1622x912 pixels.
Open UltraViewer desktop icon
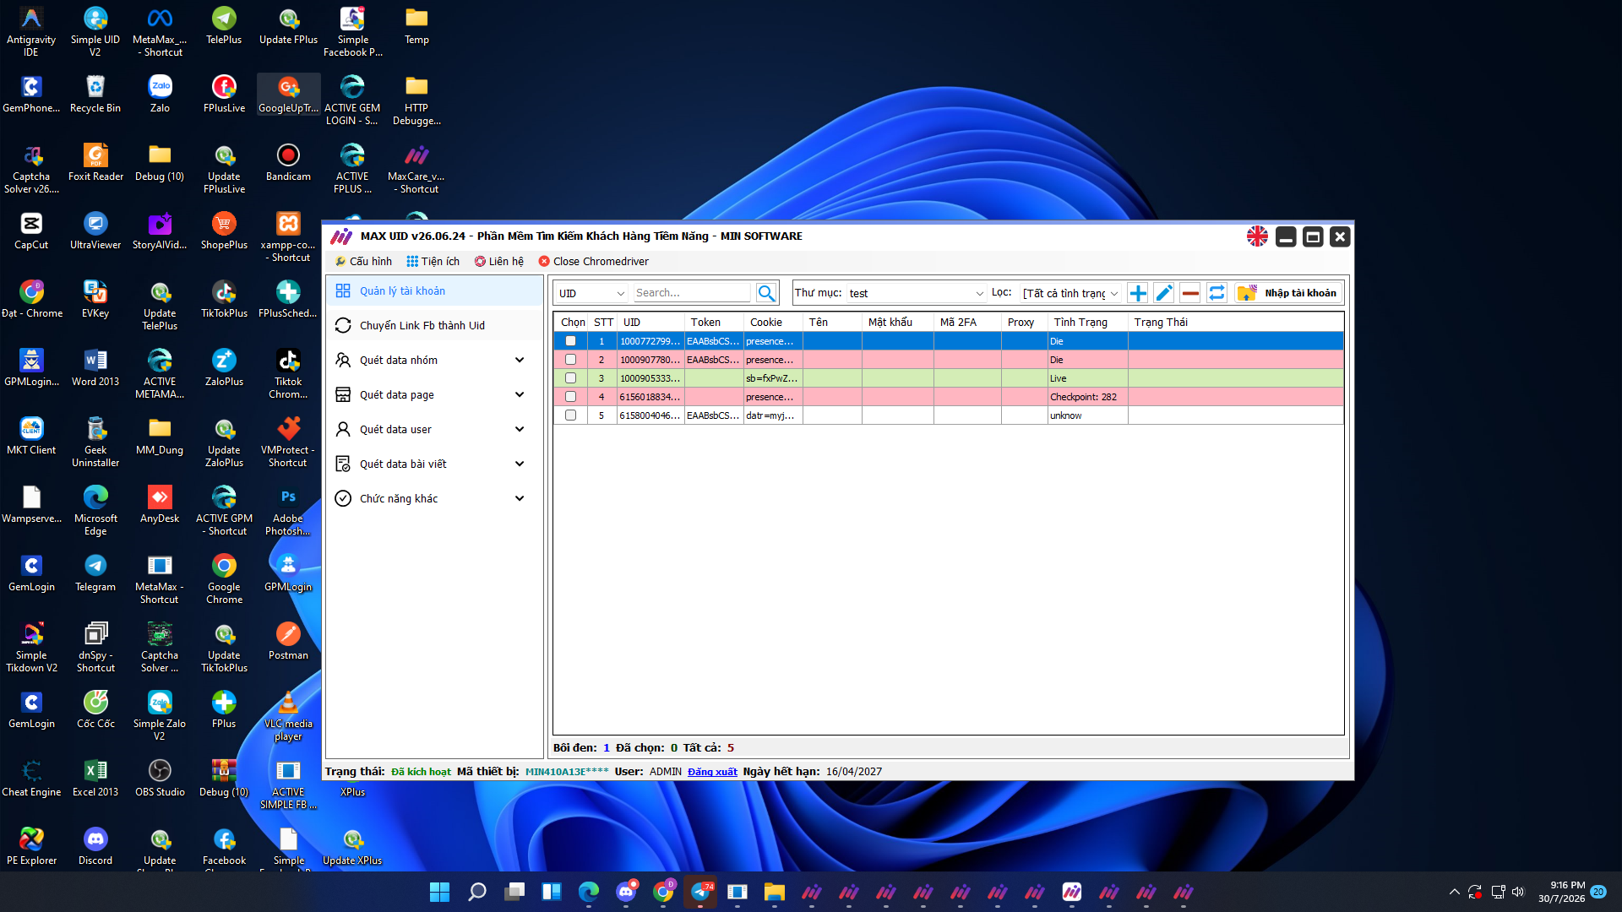click(95, 231)
